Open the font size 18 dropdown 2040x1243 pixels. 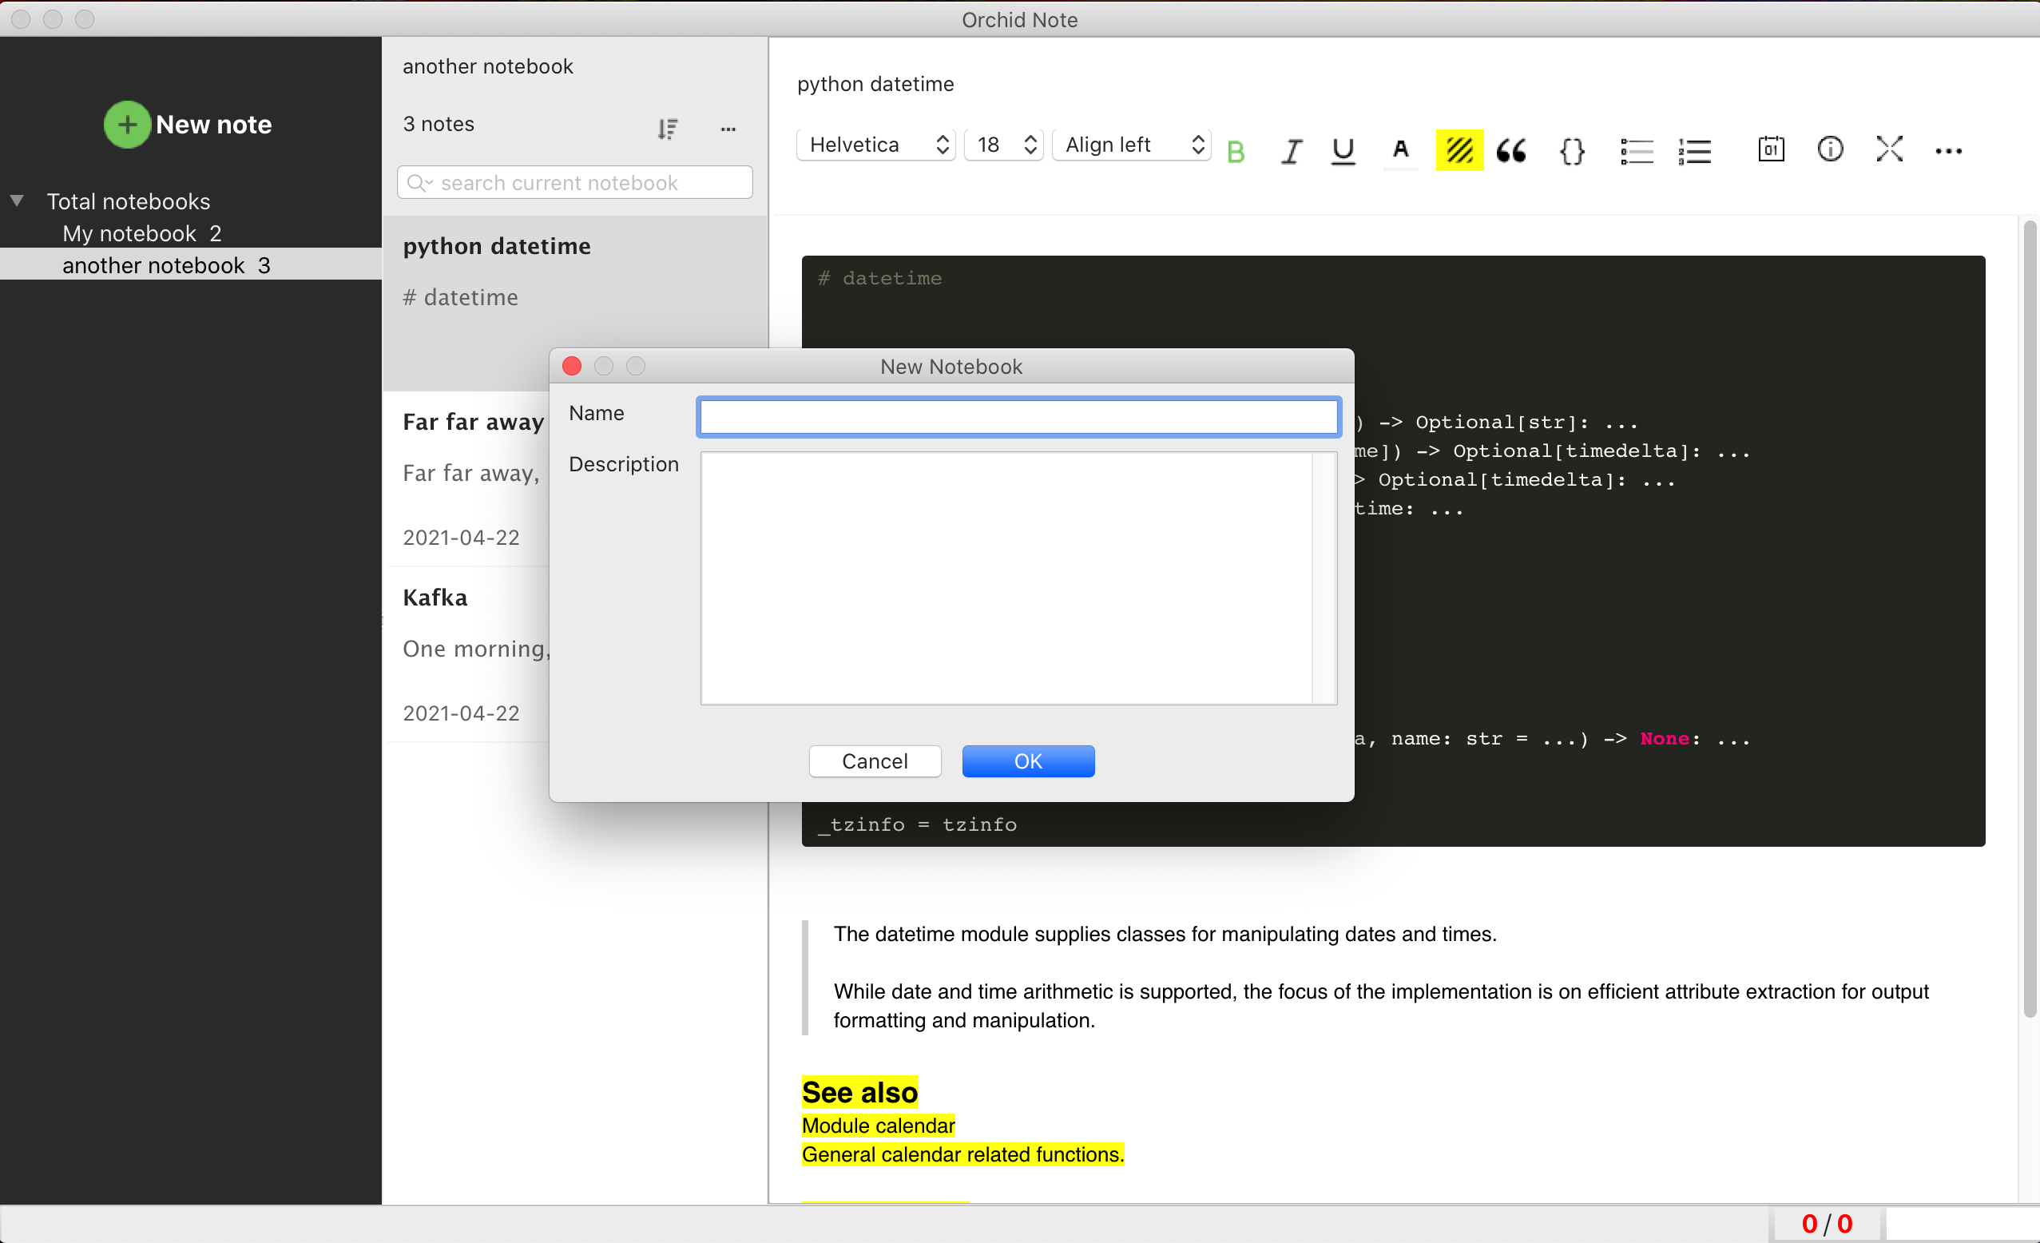coord(1003,145)
